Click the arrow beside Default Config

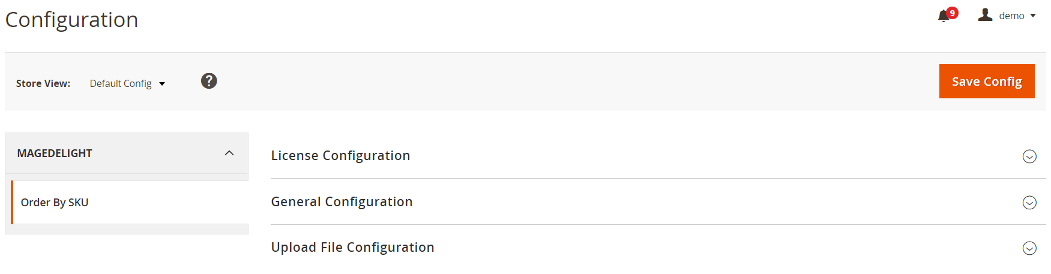(x=162, y=84)
